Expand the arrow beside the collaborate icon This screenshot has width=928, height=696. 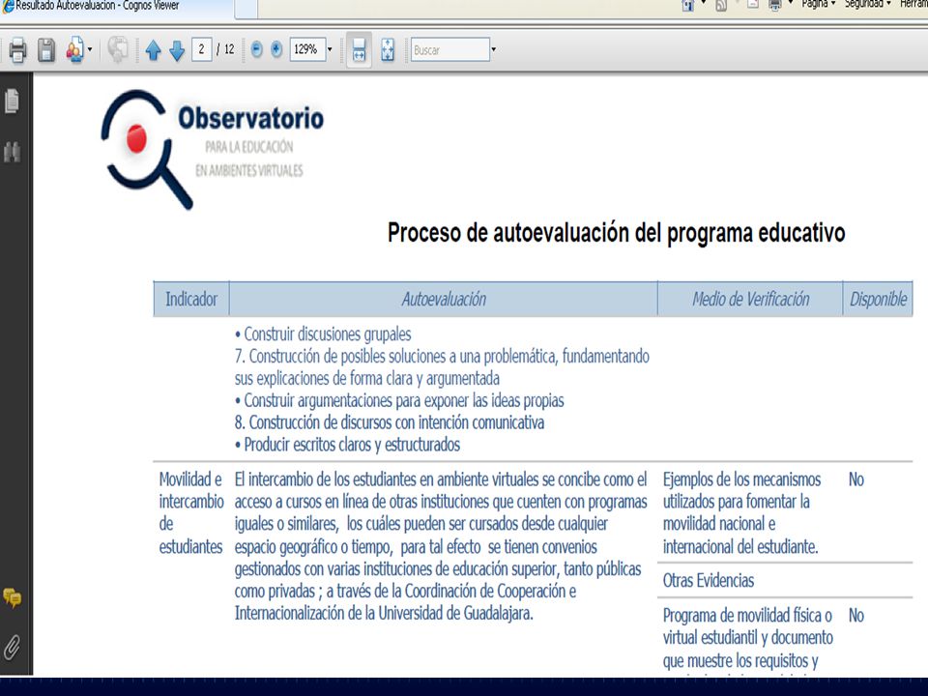click(90, 49)
